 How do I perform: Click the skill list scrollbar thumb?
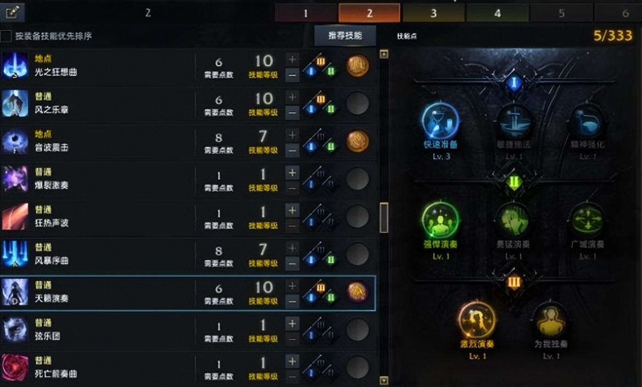(x=384, y=218)
